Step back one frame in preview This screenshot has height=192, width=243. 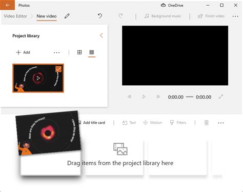(129, 97)
